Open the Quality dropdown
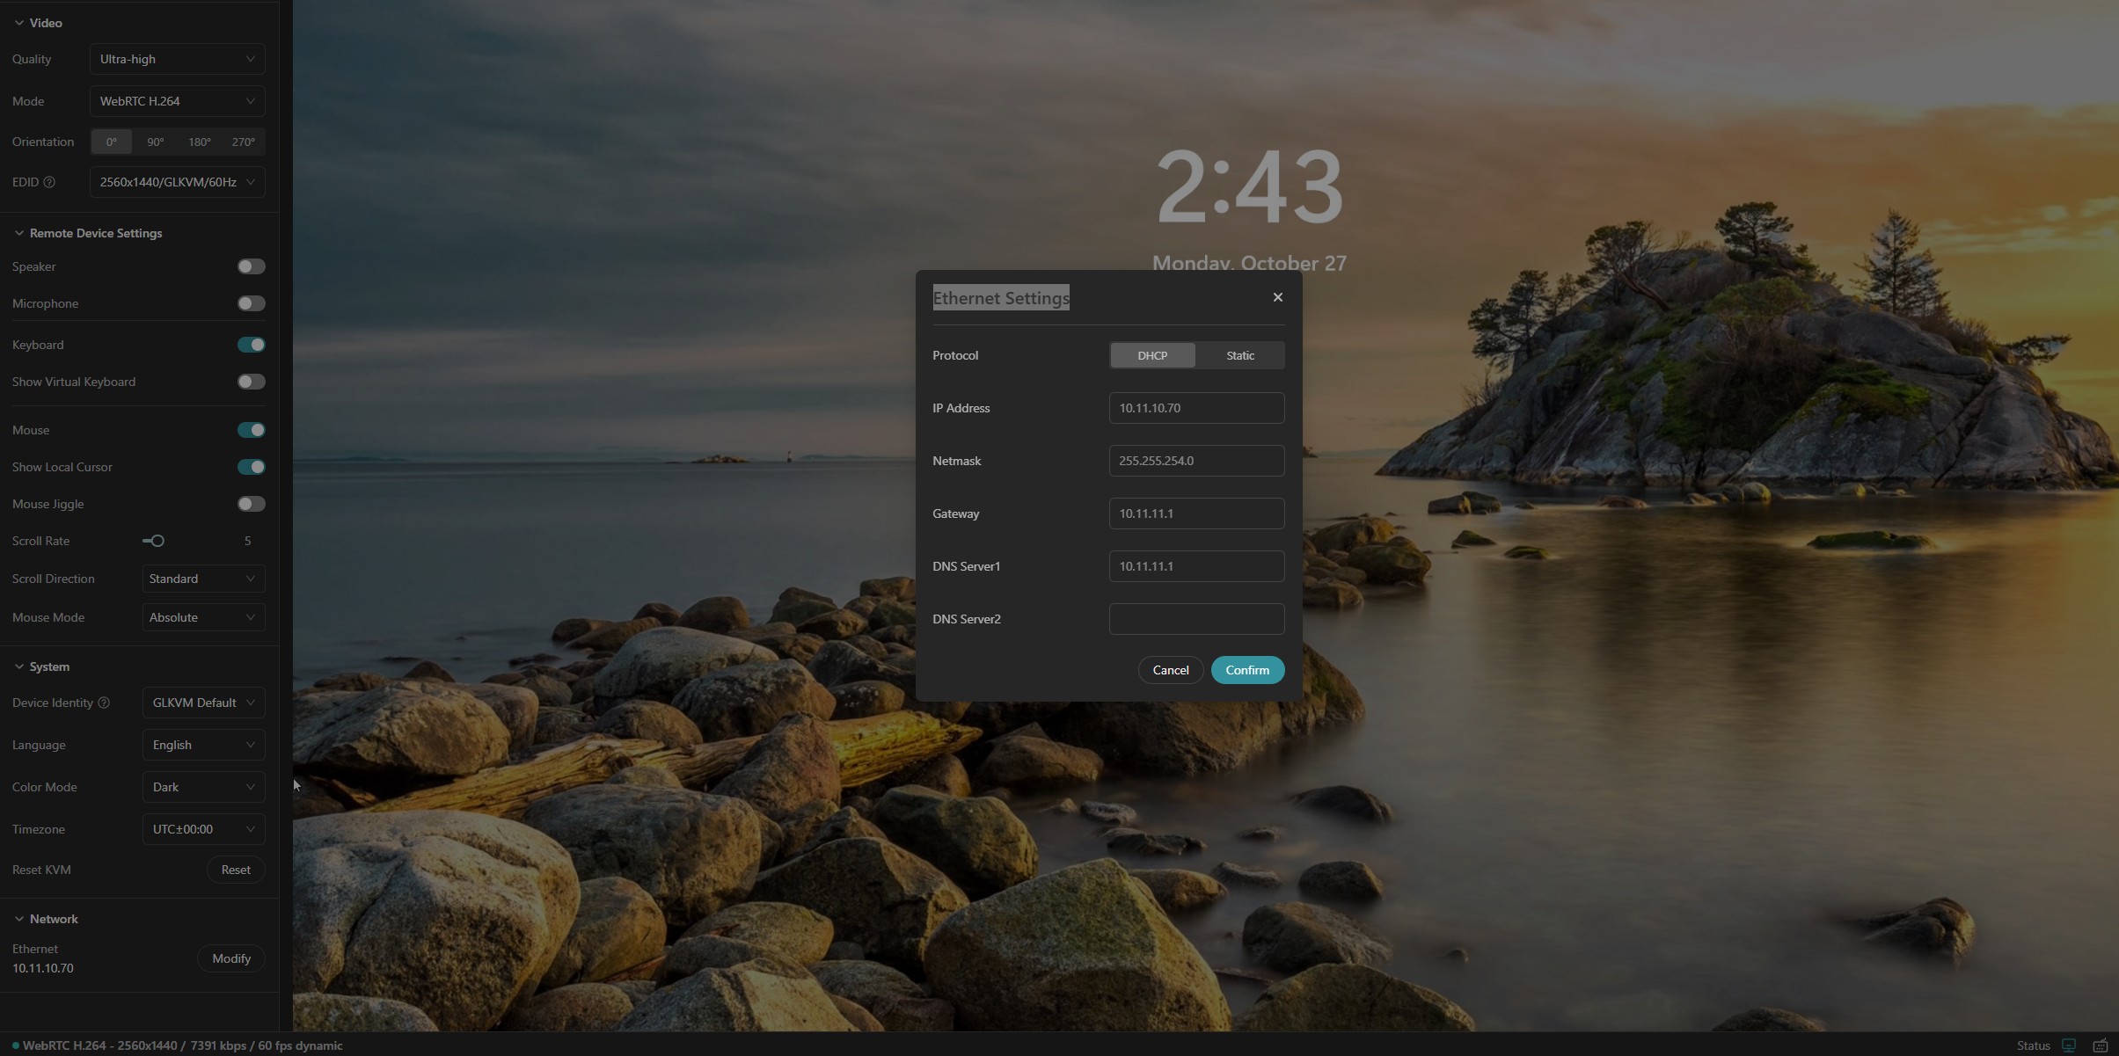The height and width of the screenshot is (1056, 2119). pos(177,59)
